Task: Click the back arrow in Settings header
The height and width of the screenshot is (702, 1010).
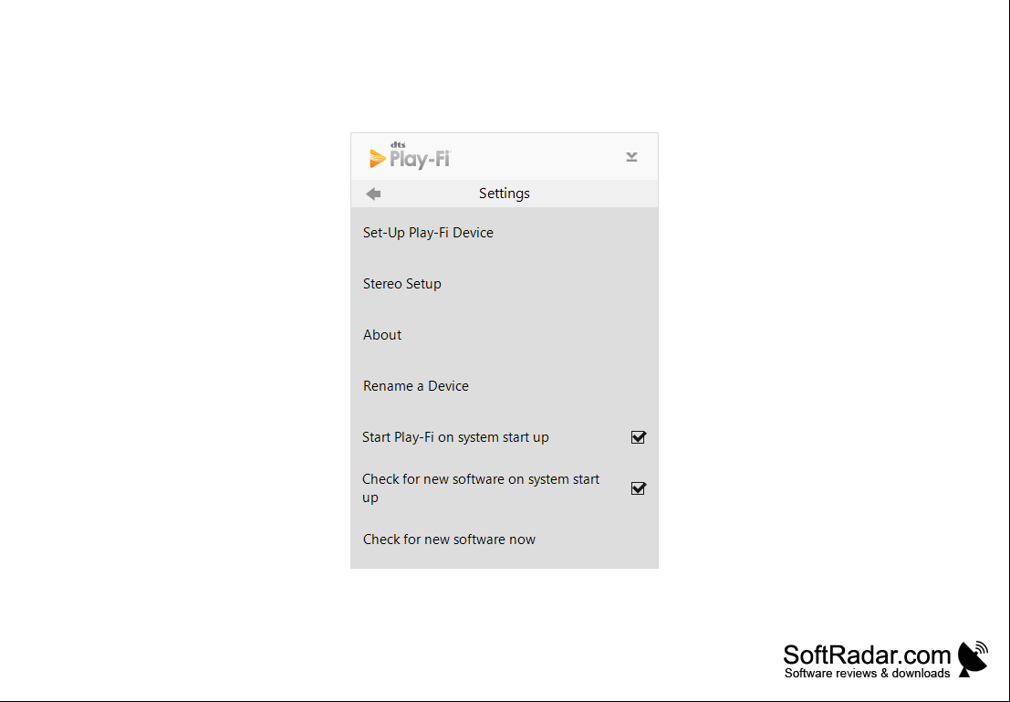Action: pyautogui.click(x=373, y=194)
